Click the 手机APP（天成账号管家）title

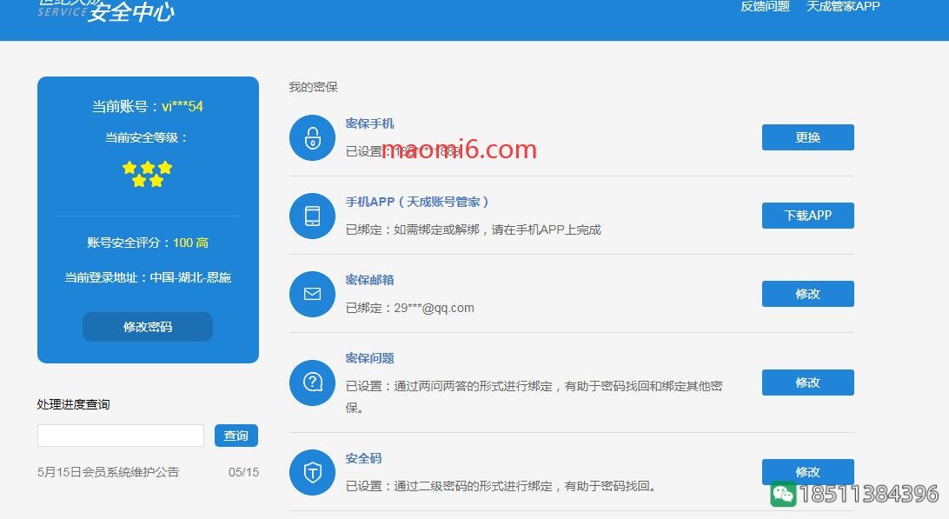417,202
